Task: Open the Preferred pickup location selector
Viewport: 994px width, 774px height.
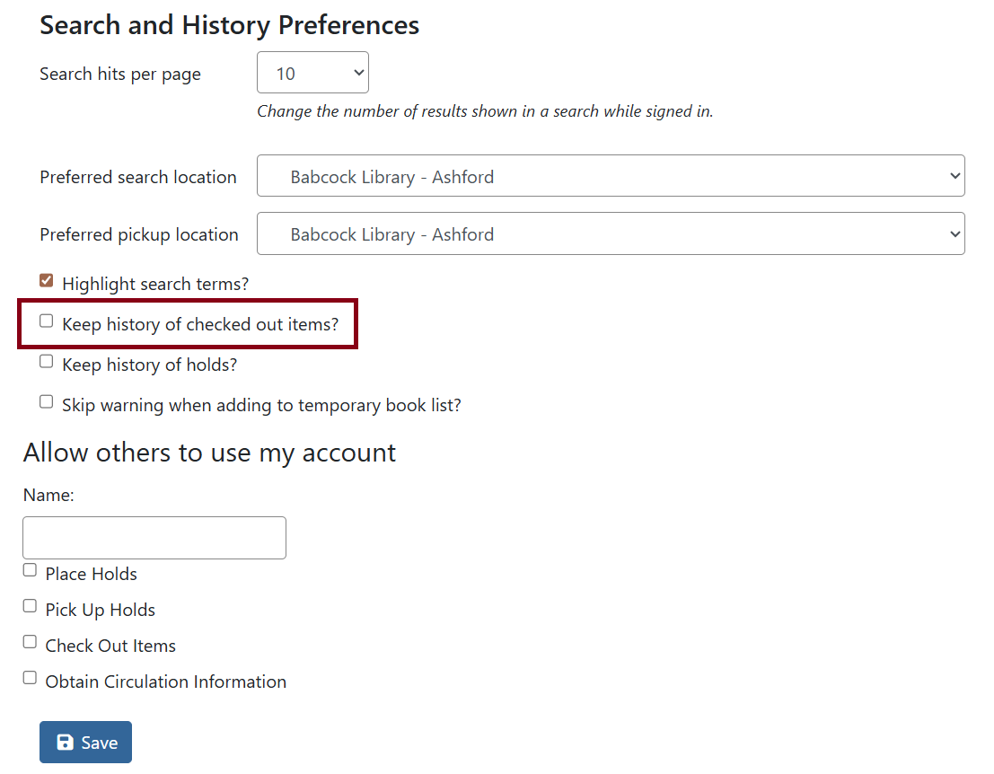Action: [x=611, y=233]
